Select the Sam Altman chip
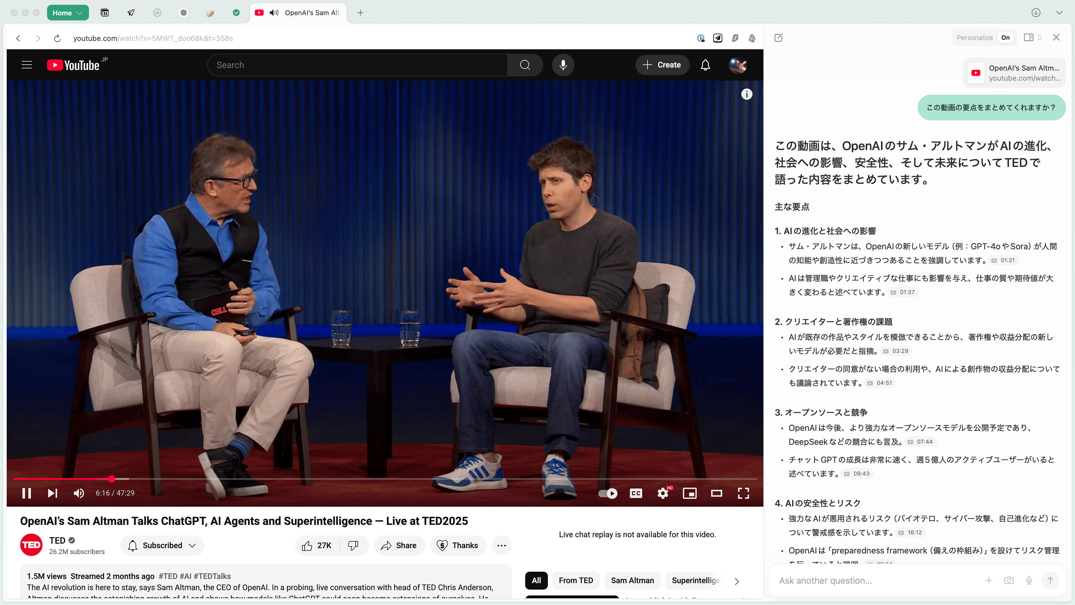The height and width of the screenshot is (605, 1075). (632, 580)
